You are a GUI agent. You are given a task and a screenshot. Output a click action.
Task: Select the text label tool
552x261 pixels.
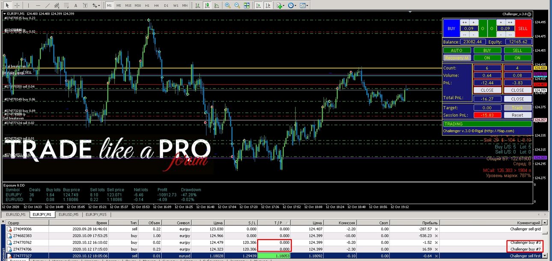click(x=85, y=6)
